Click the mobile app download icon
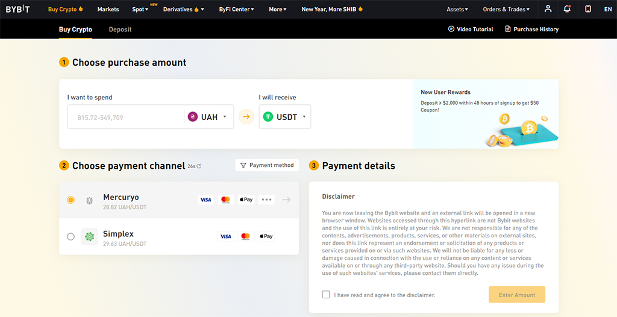 (x=588, y=9)
